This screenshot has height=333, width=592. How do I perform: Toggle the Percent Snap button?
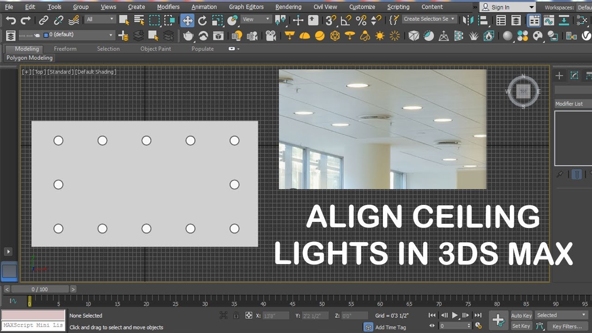click(x=361, y=20)
